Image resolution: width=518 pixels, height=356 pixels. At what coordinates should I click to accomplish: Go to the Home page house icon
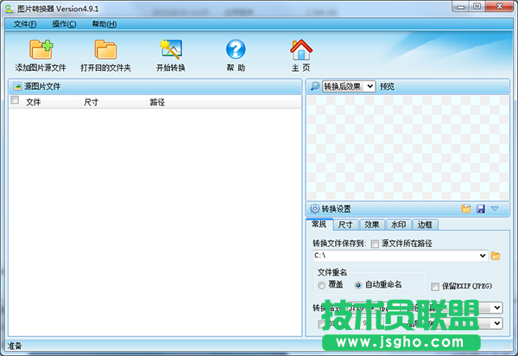(301, 49)
